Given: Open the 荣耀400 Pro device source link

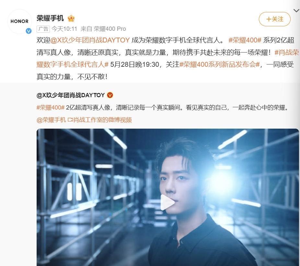Looking at the screenshot, I should (x=110, y=29).
